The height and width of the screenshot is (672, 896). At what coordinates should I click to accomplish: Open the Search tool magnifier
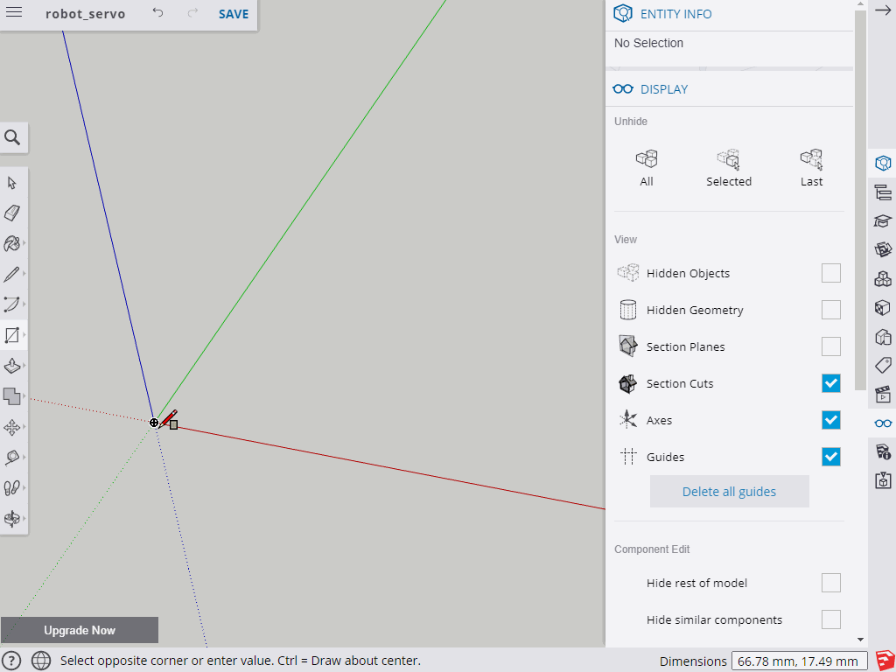[12, 137]
